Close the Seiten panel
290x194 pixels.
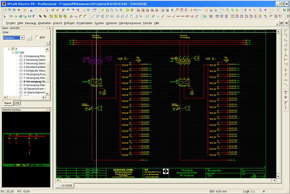50,28
